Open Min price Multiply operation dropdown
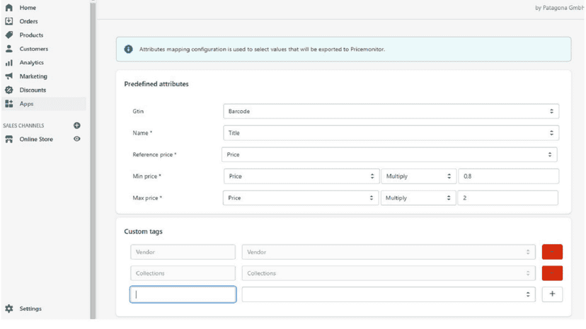 point(418,176)
